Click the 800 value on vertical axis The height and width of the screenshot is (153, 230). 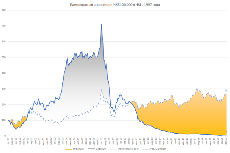[4, 10]
